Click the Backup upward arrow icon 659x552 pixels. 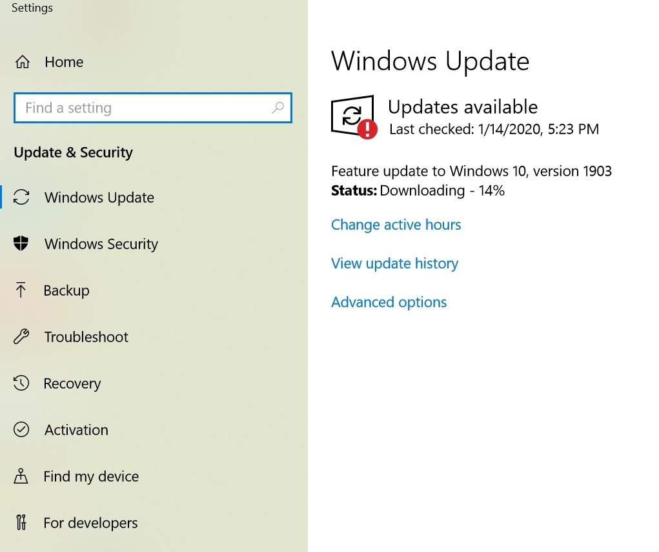coord(21,290)
